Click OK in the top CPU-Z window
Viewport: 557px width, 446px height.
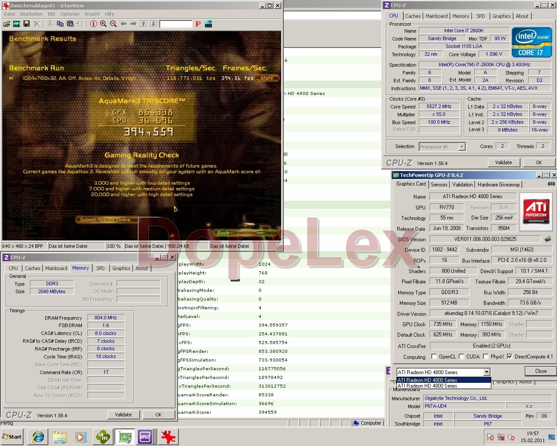pyautogui.click(x=539, y=162)
